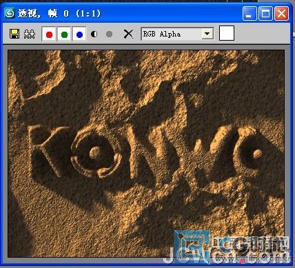295x268 pixels.
Task: Minimize the render frame window
Action: pos(250,13)
